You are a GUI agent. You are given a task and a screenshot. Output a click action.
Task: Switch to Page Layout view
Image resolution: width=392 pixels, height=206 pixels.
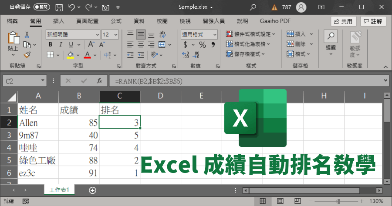click(x=280, y=201)
